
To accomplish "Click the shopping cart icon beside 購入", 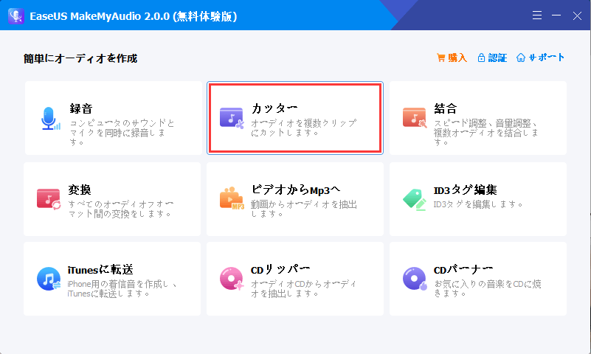I will coord(440,58).
